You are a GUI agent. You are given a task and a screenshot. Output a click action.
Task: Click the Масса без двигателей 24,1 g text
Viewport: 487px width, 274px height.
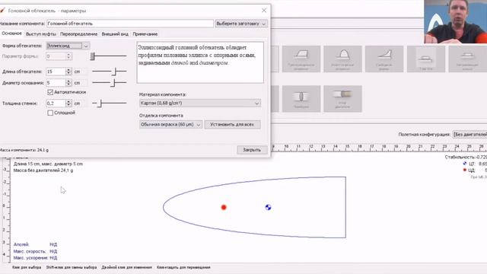(x=43, y=170)
